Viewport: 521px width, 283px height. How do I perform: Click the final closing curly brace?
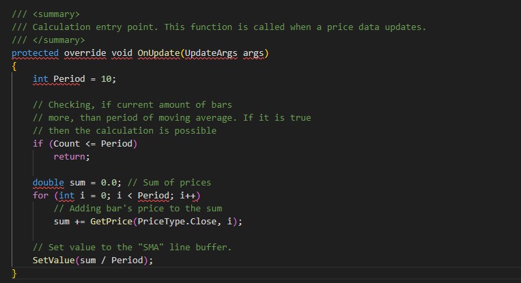click(14, 273)
